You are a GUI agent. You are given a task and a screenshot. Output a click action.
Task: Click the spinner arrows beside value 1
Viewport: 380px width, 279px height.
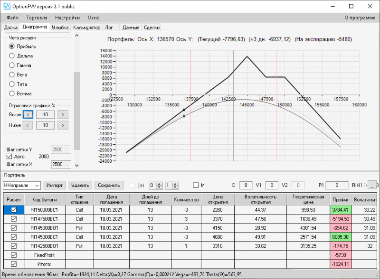[x=175, y=185]
